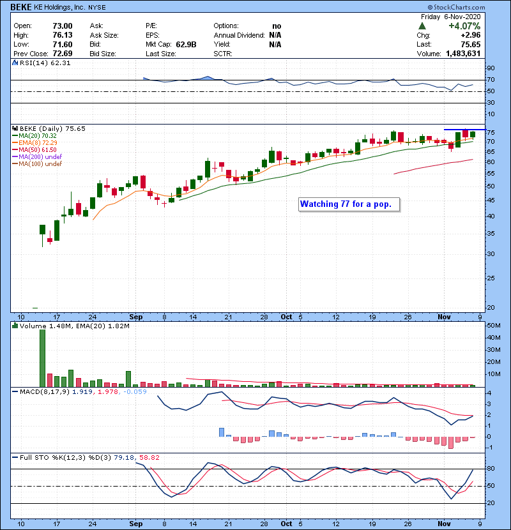Select the Chg value +2.96
The width and height of the screenshot is (511, 530).
pyautogui.click(x=470, y=35)
